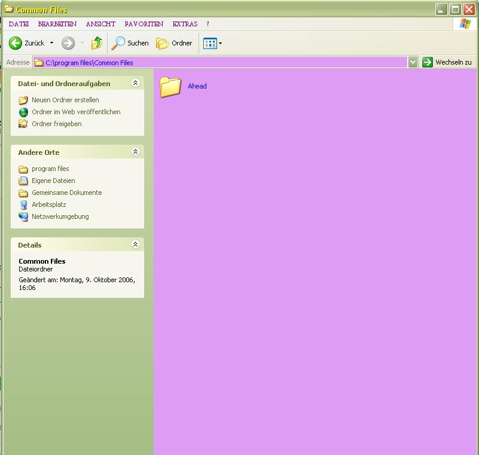Open the ? help menu
Image resolution: width=479 pixels, height=455 pixels.
[208, 24]
